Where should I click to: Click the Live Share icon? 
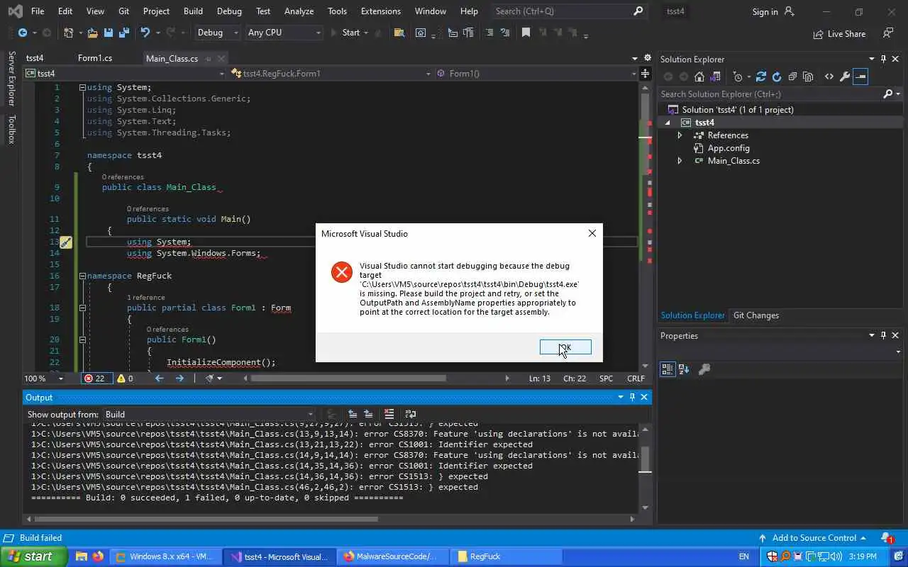tap(838, 33)
